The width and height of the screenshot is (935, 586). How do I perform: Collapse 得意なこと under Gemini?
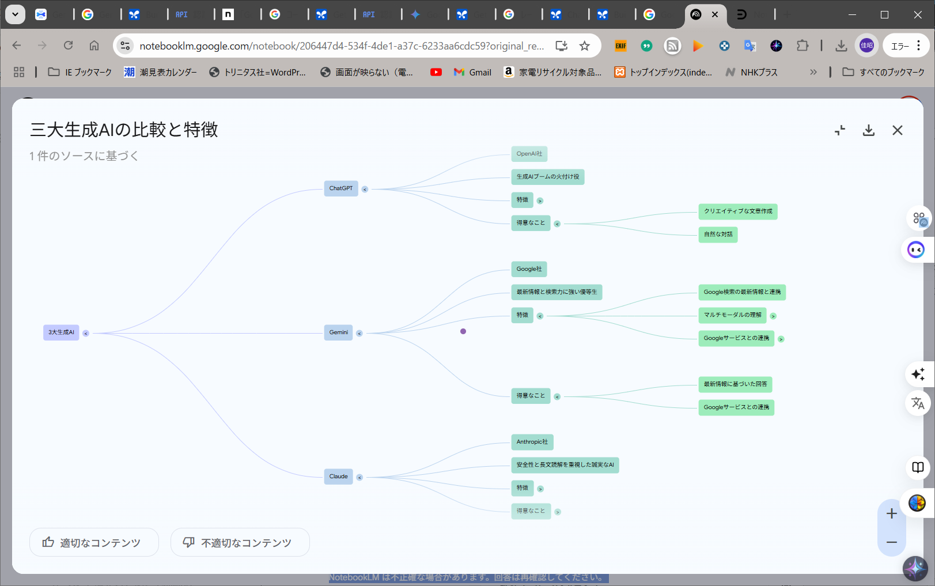(557, 396)
